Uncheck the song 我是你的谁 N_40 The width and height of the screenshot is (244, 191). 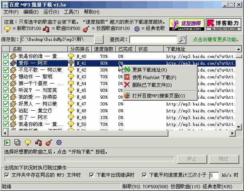point(6,56)
